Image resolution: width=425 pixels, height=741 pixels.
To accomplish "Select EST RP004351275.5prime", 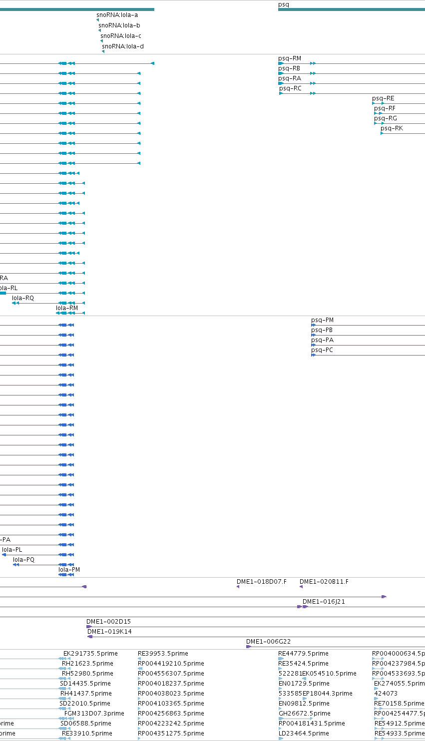I will (x=171, y=734).
